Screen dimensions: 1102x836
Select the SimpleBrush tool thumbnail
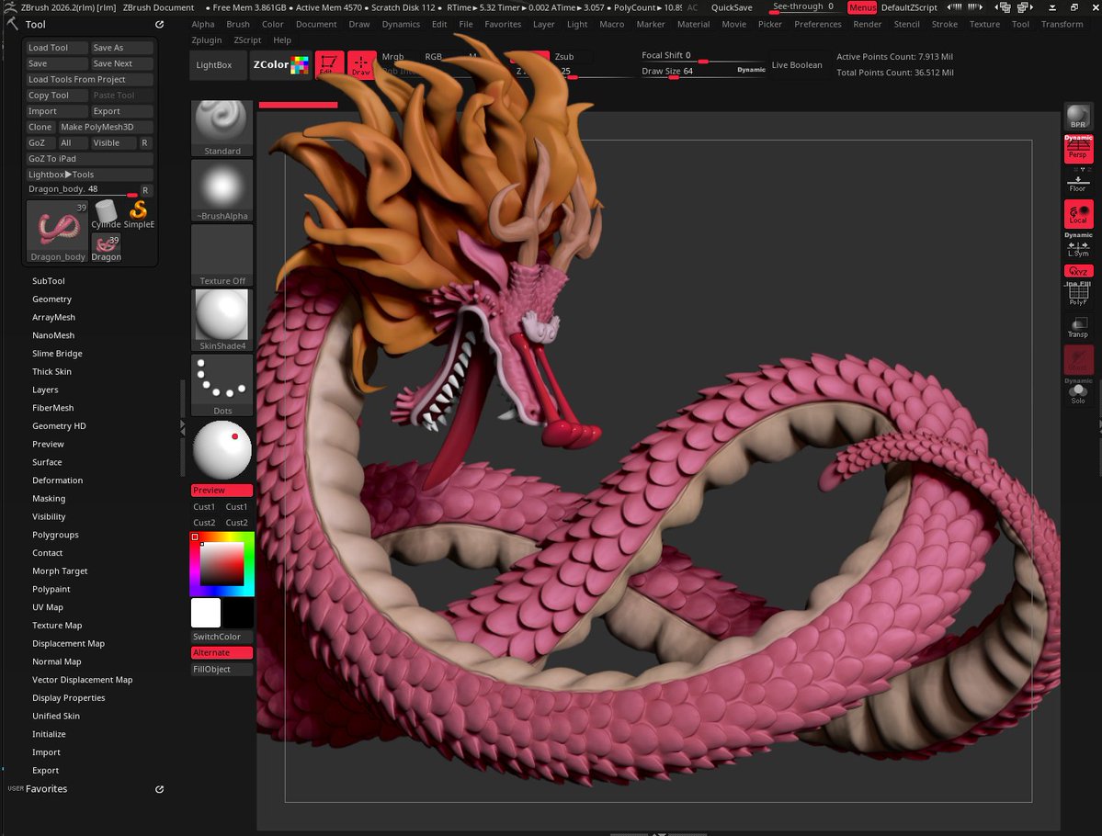point(139,214)
